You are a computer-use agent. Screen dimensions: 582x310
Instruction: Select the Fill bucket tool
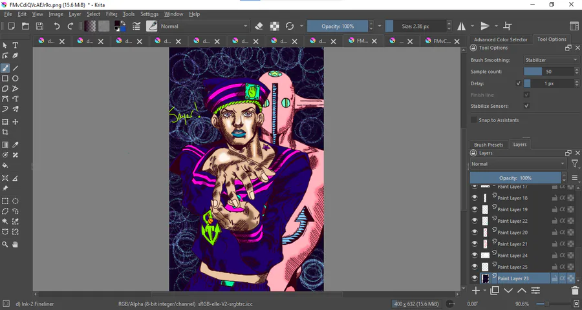coord(5,165)
